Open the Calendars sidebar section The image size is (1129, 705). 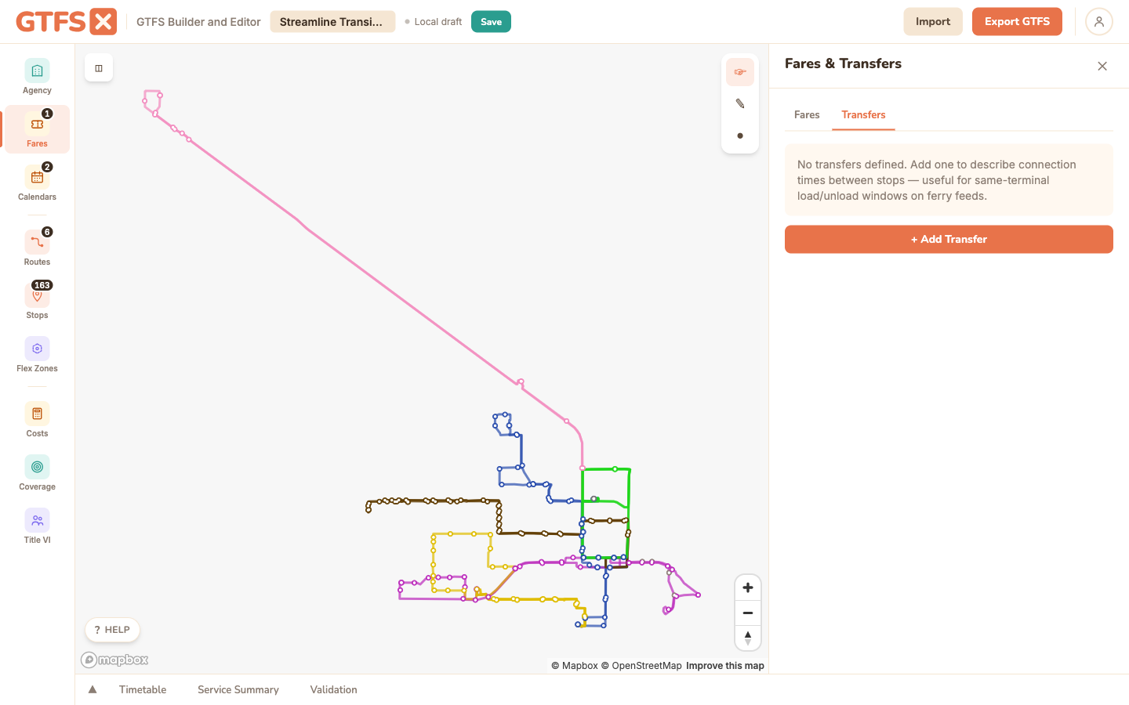tap(37, 183)
